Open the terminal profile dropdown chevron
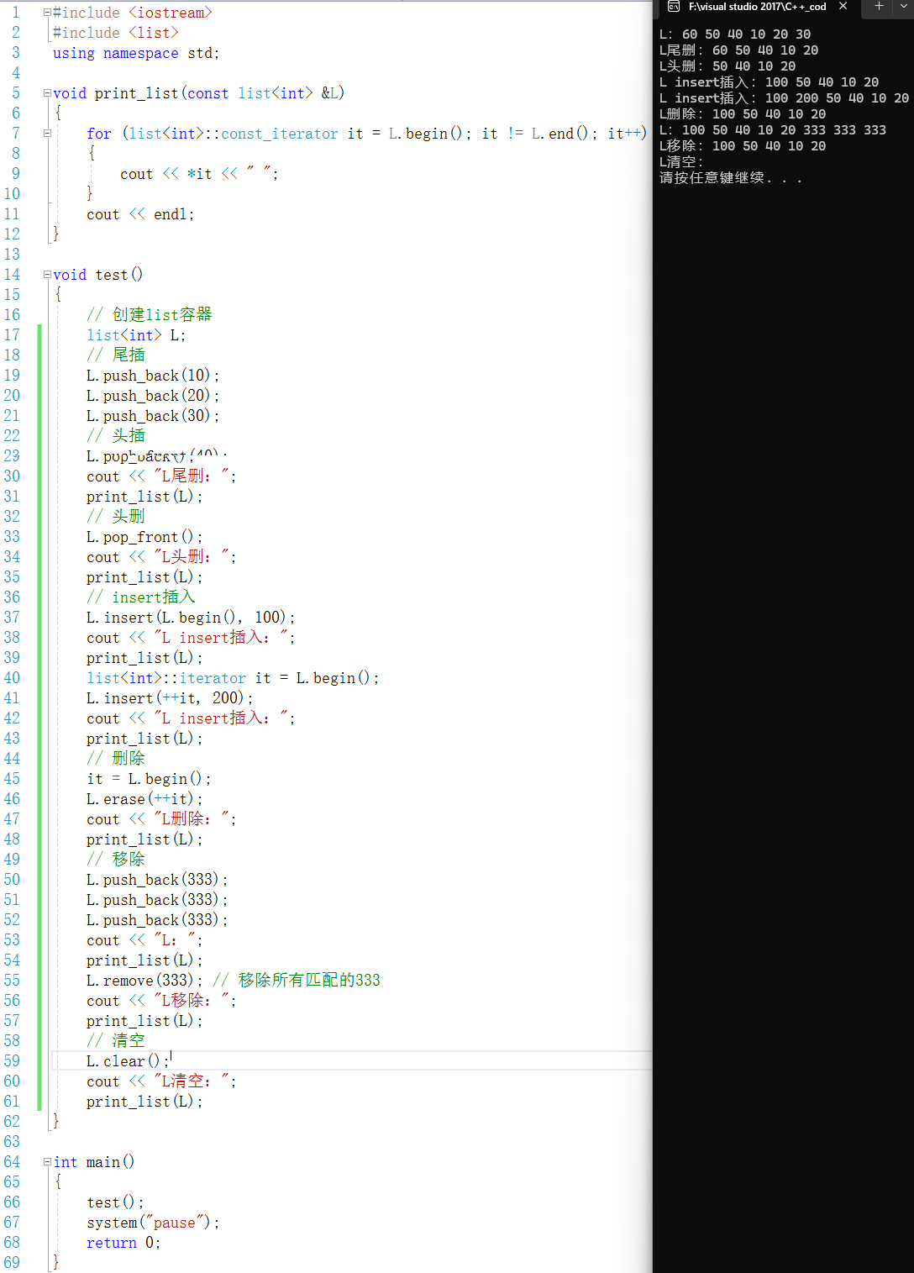This screenshot has width=914, height=1273. tap(904, 6)
